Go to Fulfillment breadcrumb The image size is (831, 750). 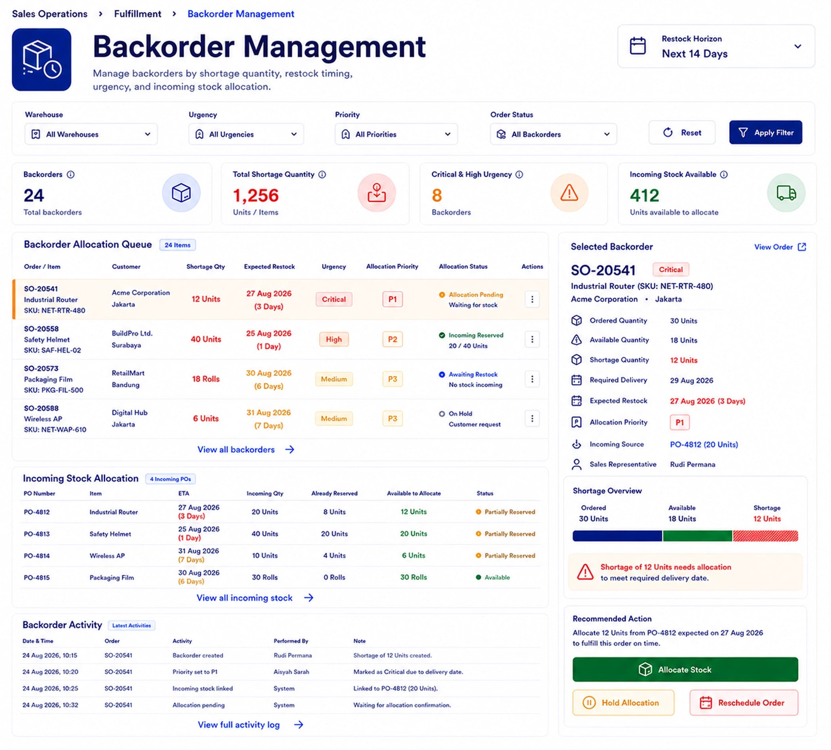click(x=137, y=13)
